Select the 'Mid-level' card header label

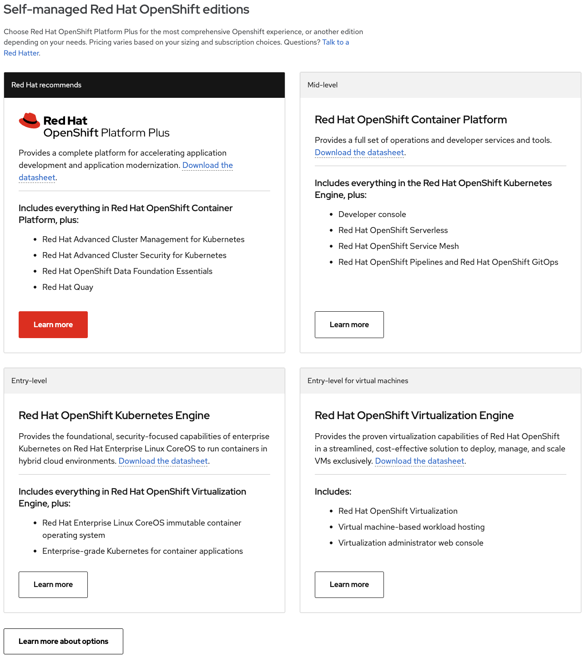pos(323,85)
